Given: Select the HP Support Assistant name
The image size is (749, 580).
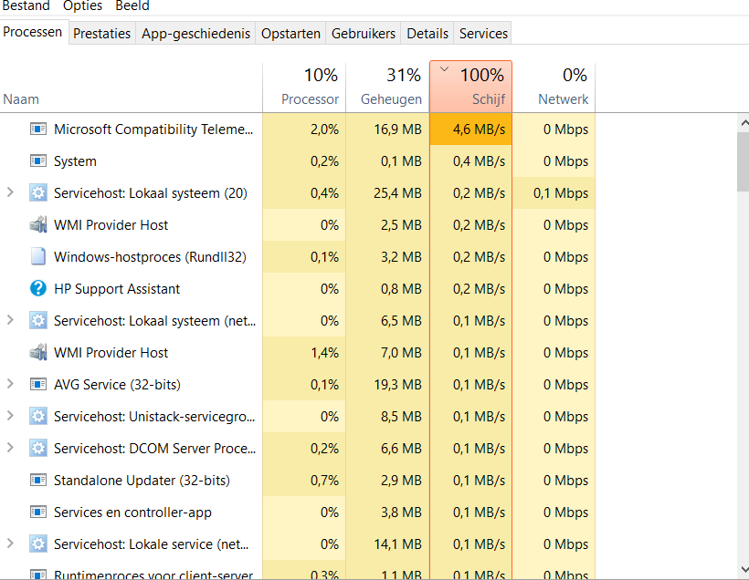Looking at the screenshot, I should click(117, 288).
